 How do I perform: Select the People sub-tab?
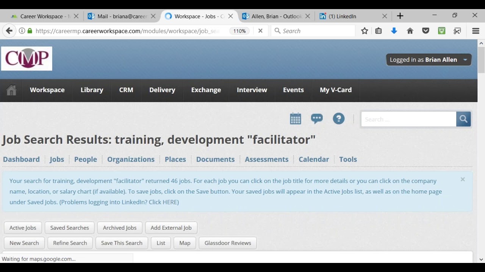pyautogui.click(x=86, y=159)
